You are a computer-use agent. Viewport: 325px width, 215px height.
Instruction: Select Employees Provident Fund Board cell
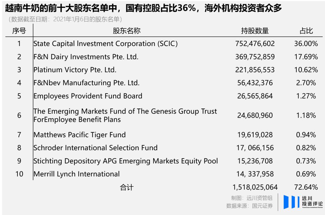coord(88,96)
